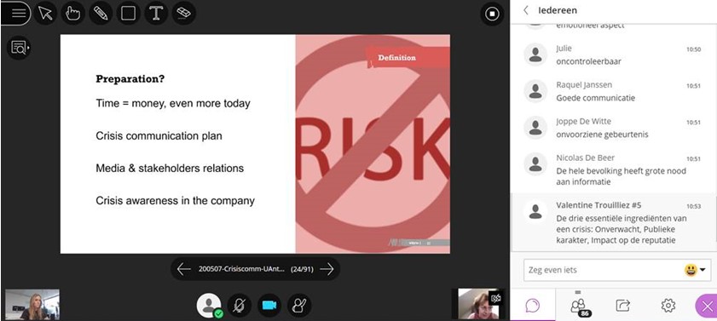Click Julie's avatar in chat
Image resolution: width=717 pixels, height=321 pixels.
(x=535, y=54)
